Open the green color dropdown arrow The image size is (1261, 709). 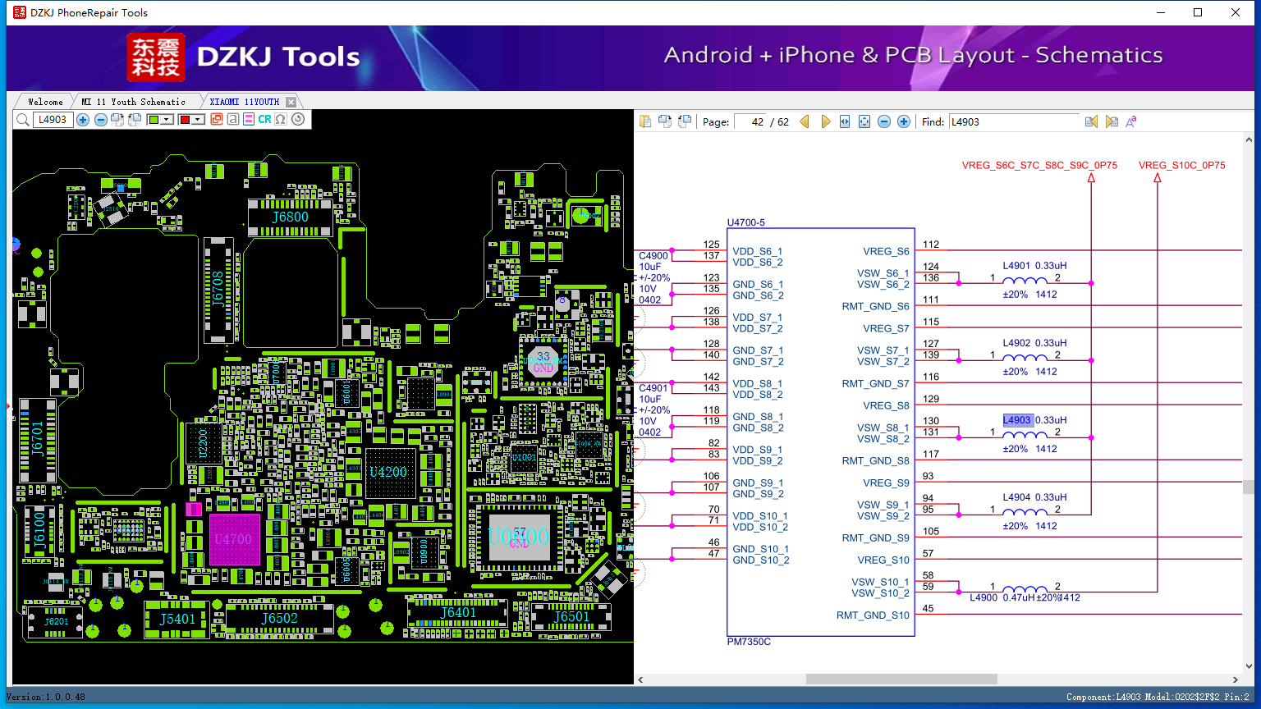pos(167,120)
